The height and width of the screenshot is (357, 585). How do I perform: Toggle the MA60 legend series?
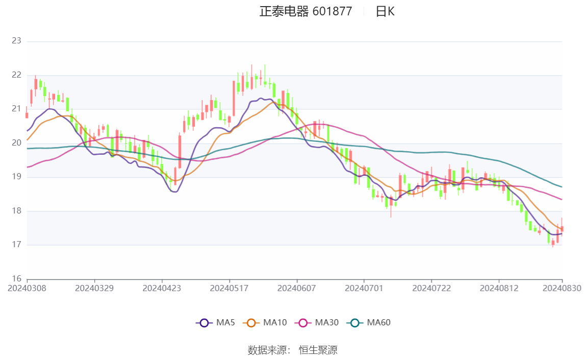coord(369,323)
